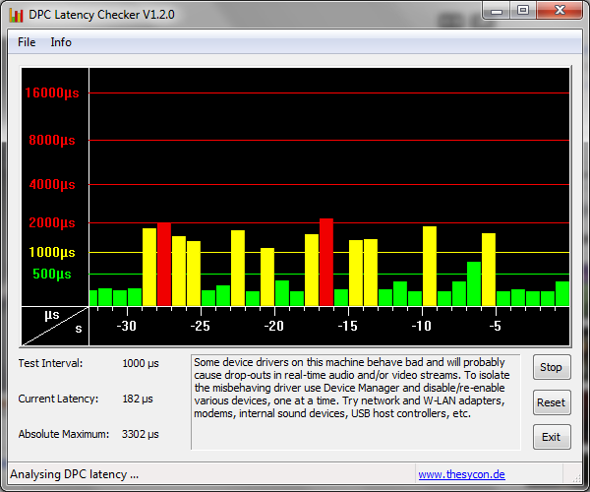Click the -25 seconds axis label
The image size is (590, 492).
point(201,326)
